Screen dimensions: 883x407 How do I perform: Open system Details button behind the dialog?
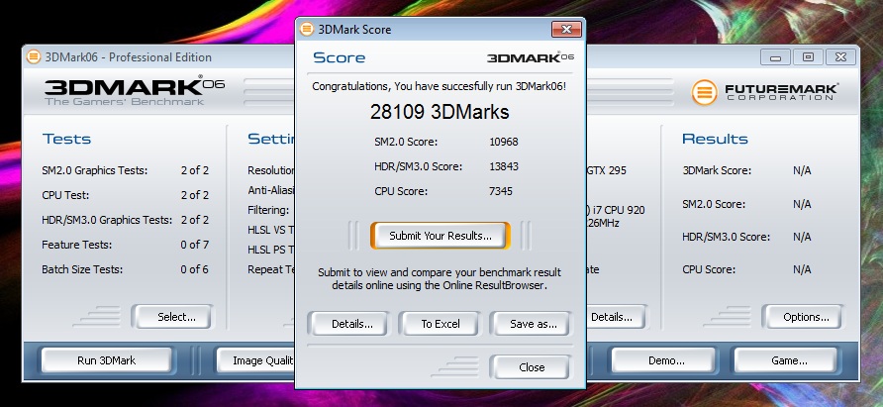coord(616,317)
